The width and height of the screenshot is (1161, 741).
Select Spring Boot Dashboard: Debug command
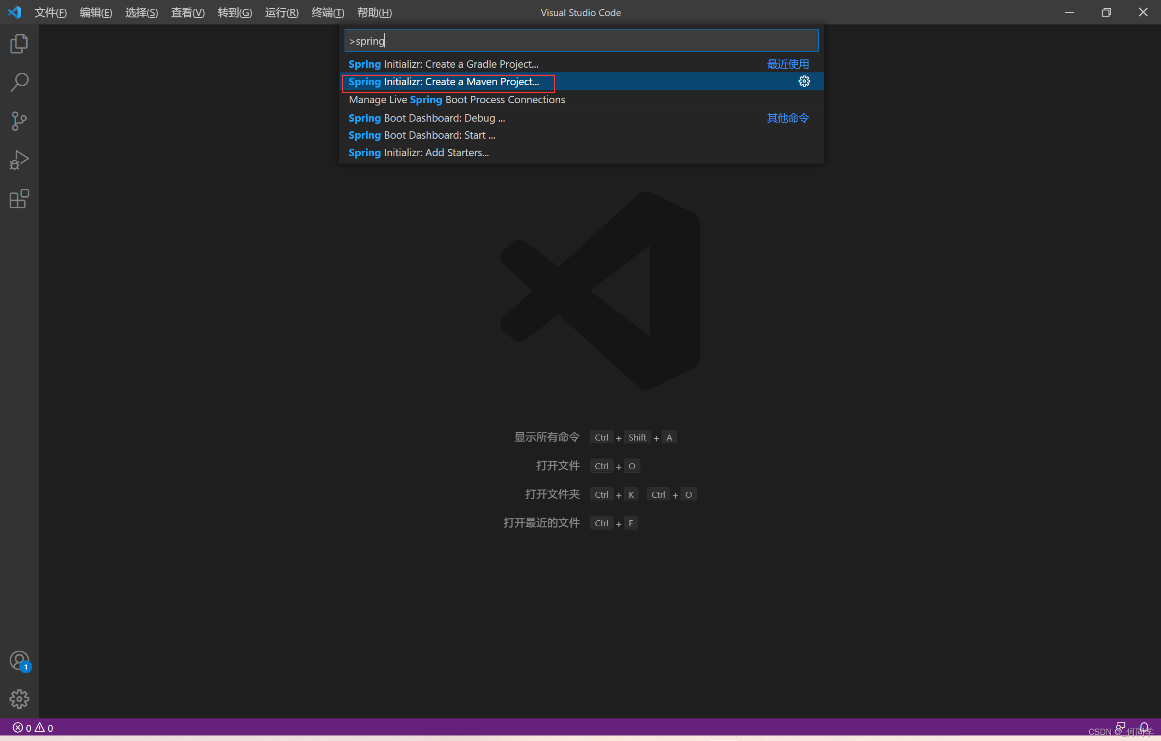426,118
